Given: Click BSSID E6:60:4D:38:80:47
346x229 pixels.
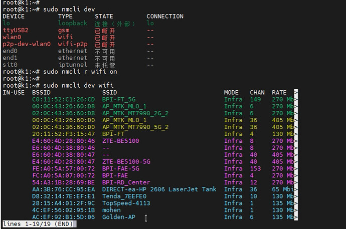Looking at the screenshot, I should [x=64, y=155].
